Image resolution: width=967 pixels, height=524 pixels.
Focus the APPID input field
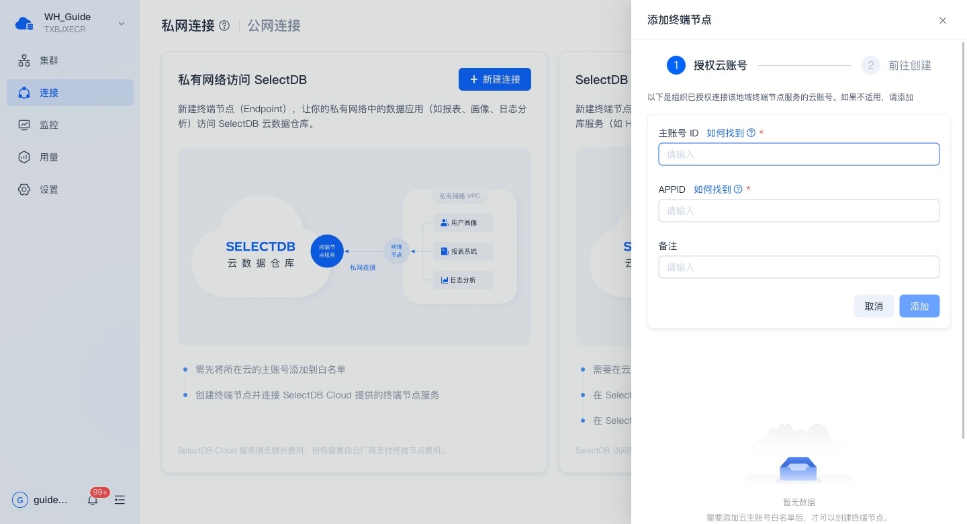(x=799, y=210)
